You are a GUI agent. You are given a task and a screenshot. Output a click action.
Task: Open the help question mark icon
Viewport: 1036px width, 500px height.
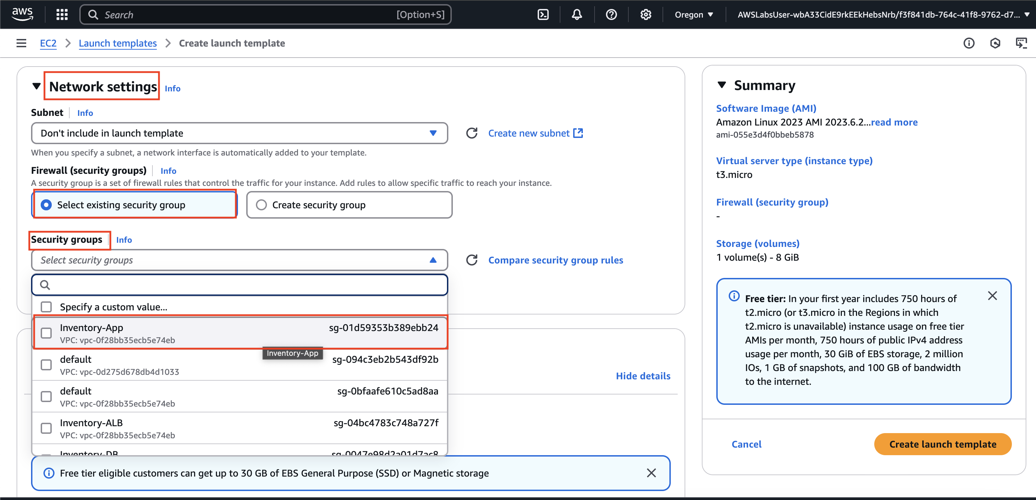(611, 14)
